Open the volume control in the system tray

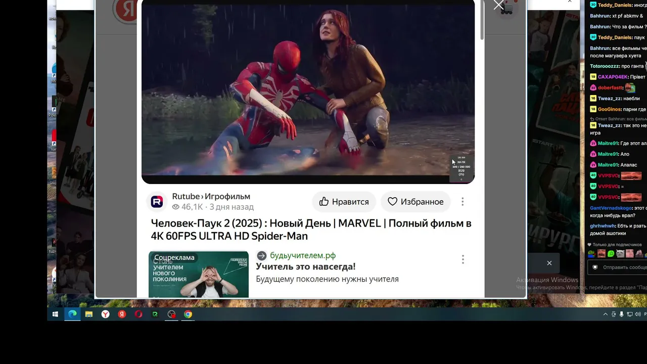tap(637, 314)
